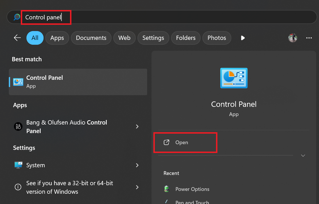Viewport: 319px width, 204px height.
Task: Expand the 32-bit or 64-bit result chevron
Action: click(137, 187)
